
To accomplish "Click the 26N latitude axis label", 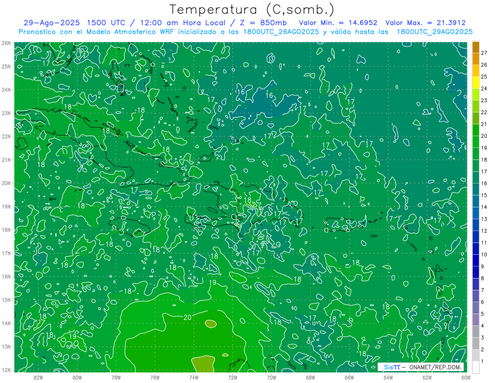I will pos(6,43).
